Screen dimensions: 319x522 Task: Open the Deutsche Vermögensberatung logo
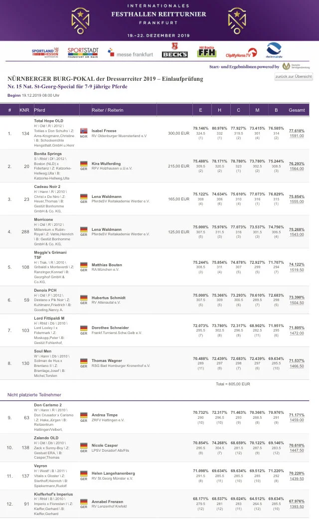tap(296, 66)
